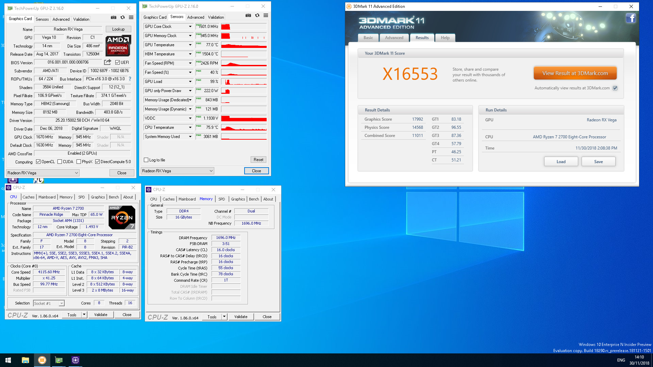
Task: Click the VDDC history graph
Action: point(244,118)
